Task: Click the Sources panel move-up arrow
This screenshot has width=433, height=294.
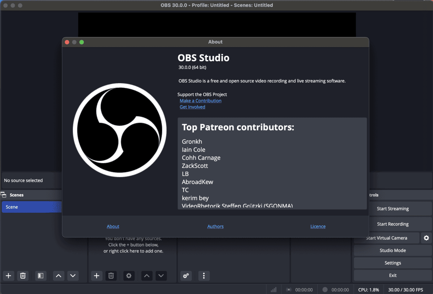Action: click(147, 276)
